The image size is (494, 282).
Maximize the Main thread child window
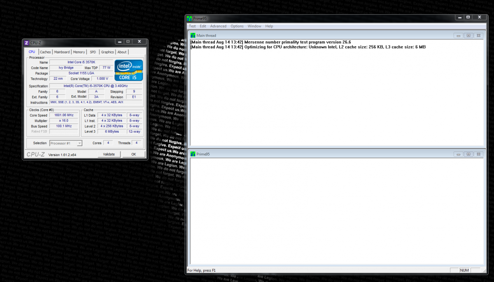pos(468,36)
